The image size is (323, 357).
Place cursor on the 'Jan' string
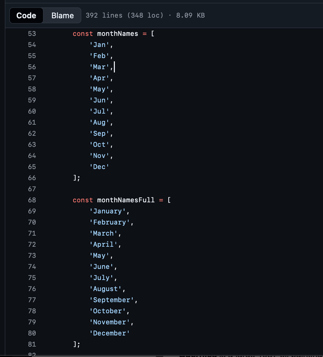99,45
